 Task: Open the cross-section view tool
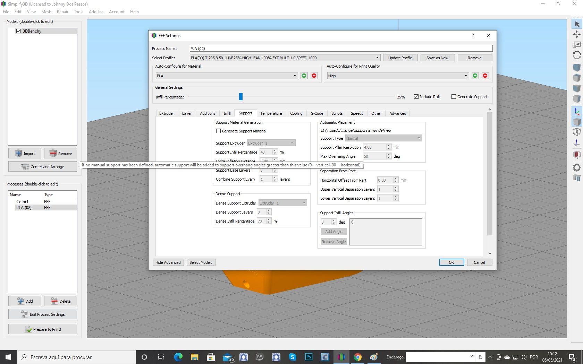tap(576, 155)
